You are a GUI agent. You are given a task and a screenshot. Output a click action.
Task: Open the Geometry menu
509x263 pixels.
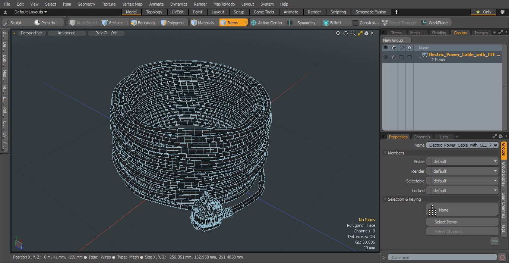point(86,4)
